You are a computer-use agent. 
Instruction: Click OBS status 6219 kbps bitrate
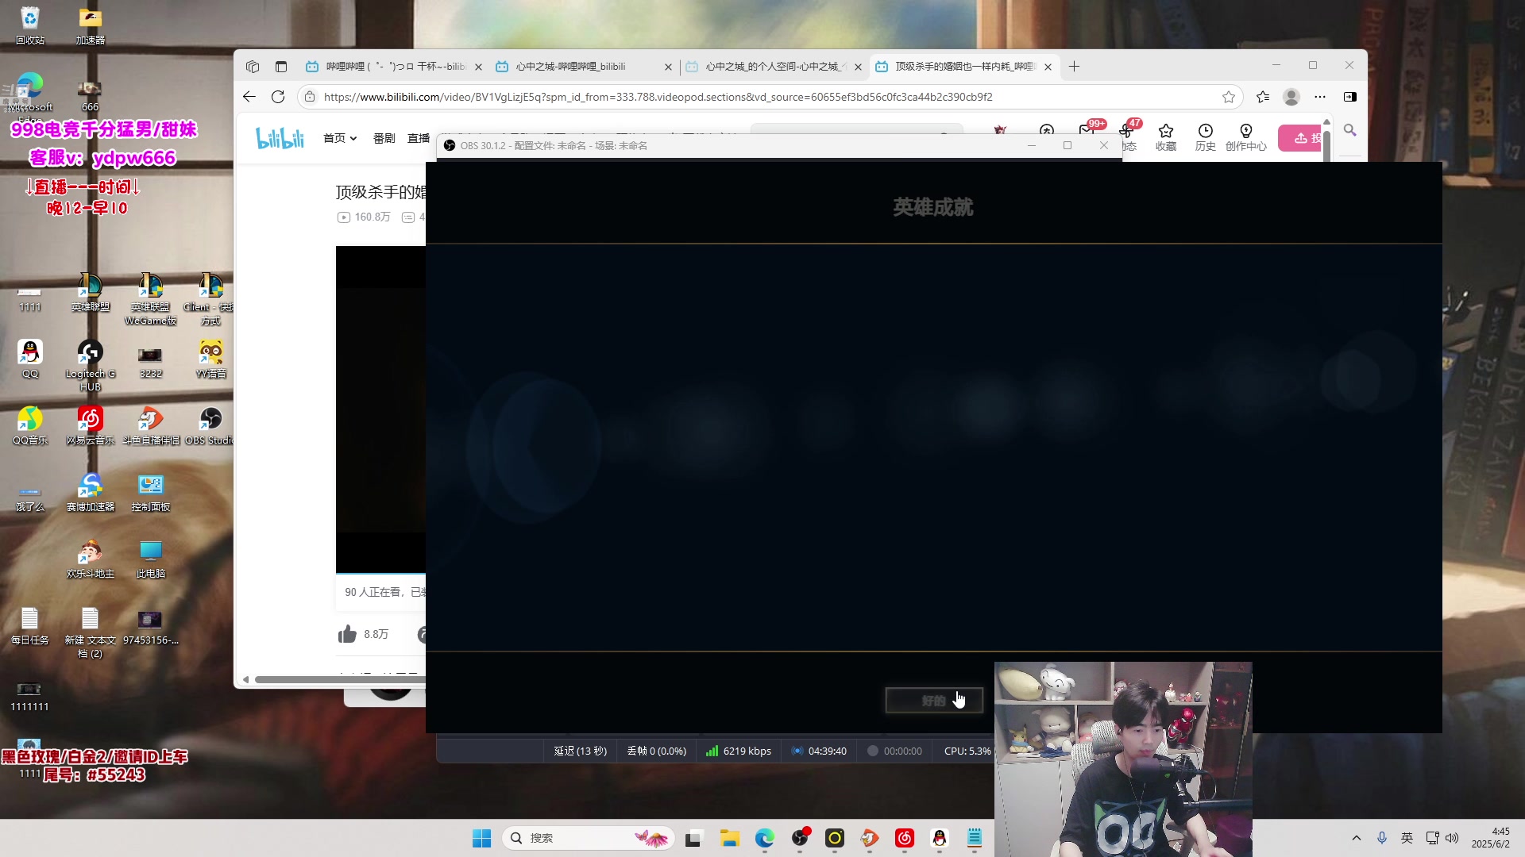[739, 751]
